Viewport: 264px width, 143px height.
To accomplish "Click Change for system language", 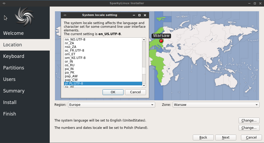I will pos(249,120).
